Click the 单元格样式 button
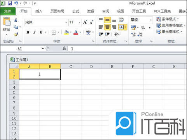The image size is (187, 140). tap(169, 32)
